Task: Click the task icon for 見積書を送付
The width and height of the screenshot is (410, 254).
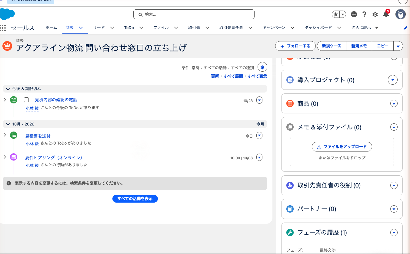Action: point(14,135)
